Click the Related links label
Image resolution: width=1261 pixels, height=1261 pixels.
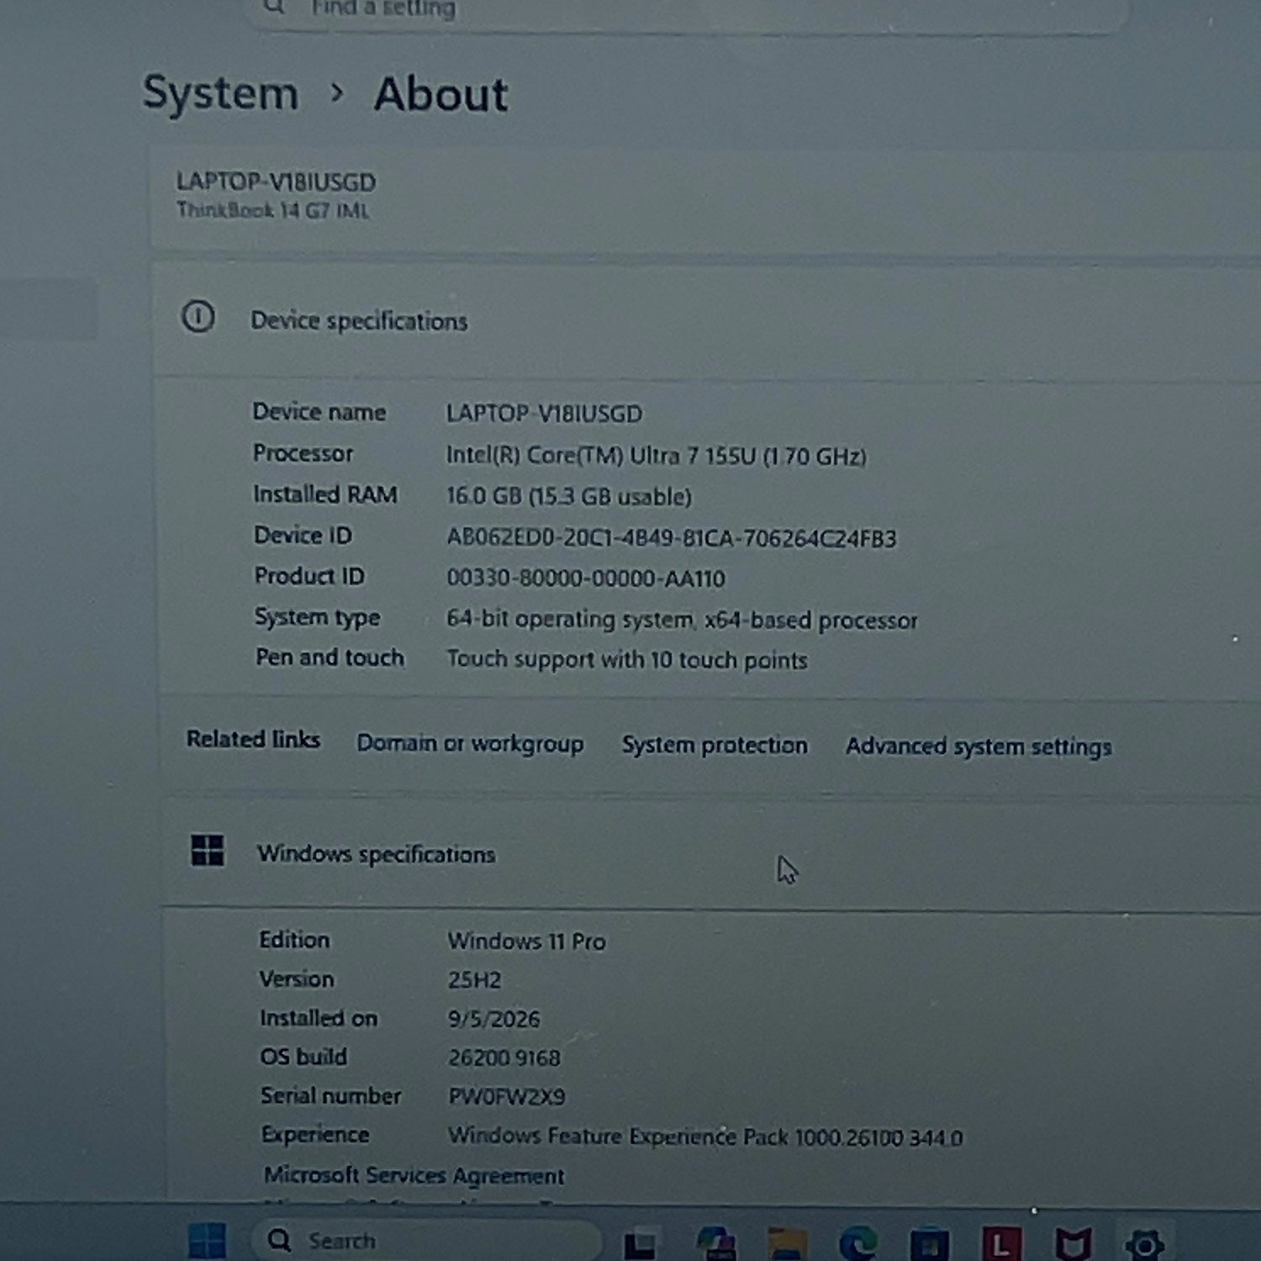pos(253,740)
